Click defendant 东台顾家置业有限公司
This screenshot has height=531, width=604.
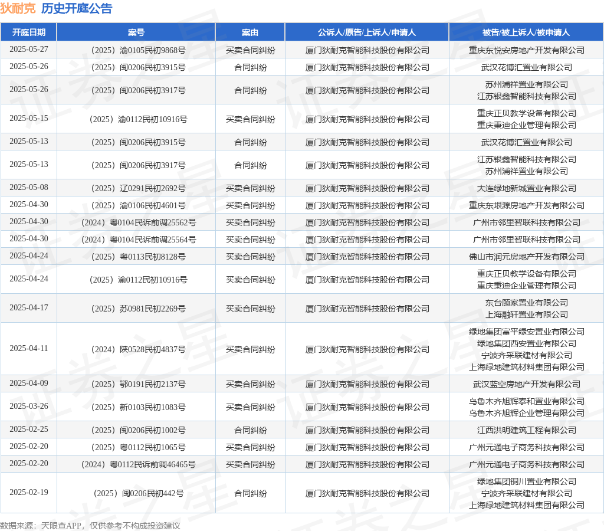[527, 303]
